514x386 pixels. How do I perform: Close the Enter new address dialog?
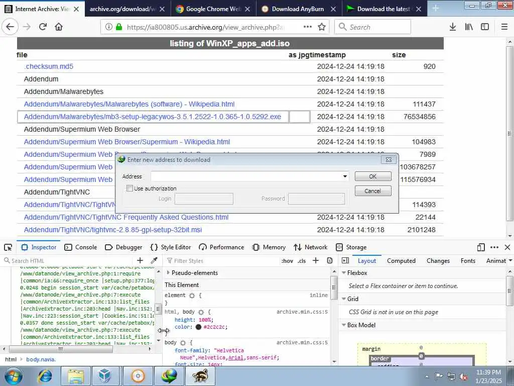pyautogui.click(x=389, y=159)
